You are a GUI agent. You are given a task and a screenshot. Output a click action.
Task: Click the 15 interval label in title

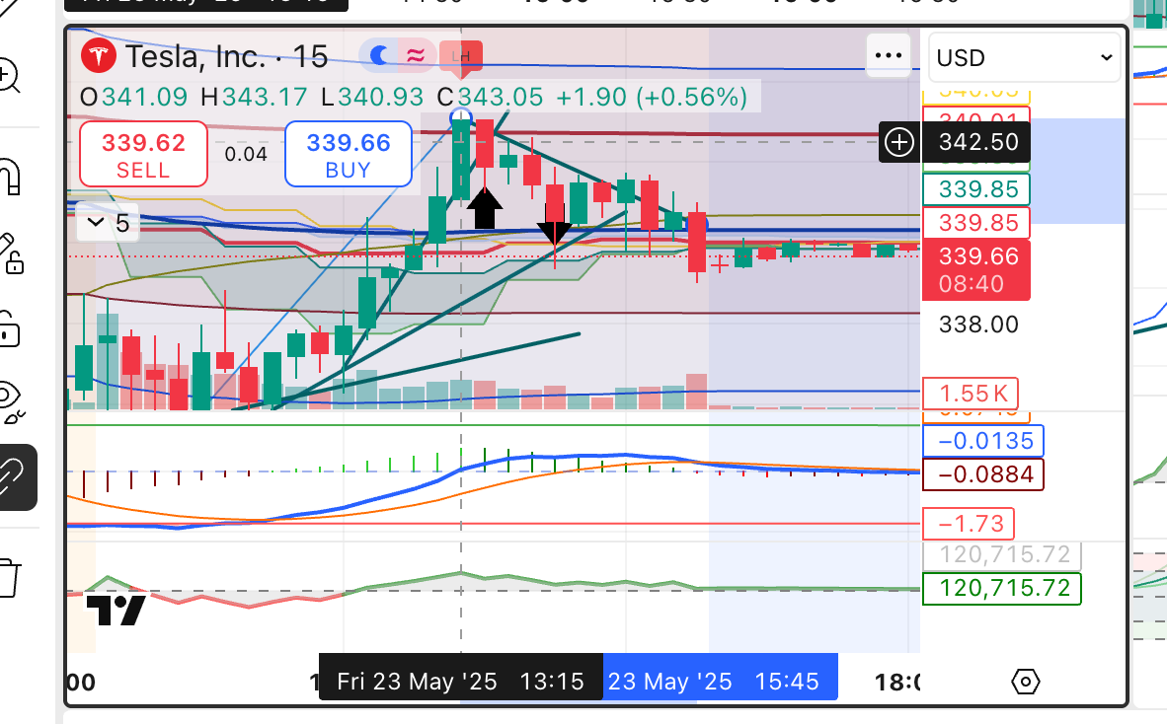click(310, 56)
